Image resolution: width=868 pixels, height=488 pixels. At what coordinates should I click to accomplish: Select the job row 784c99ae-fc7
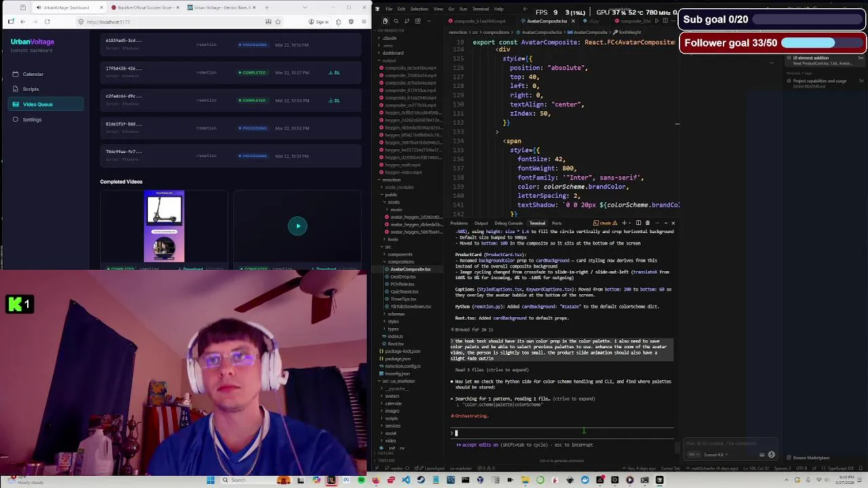pyautogui.click(x=231, y=156)
